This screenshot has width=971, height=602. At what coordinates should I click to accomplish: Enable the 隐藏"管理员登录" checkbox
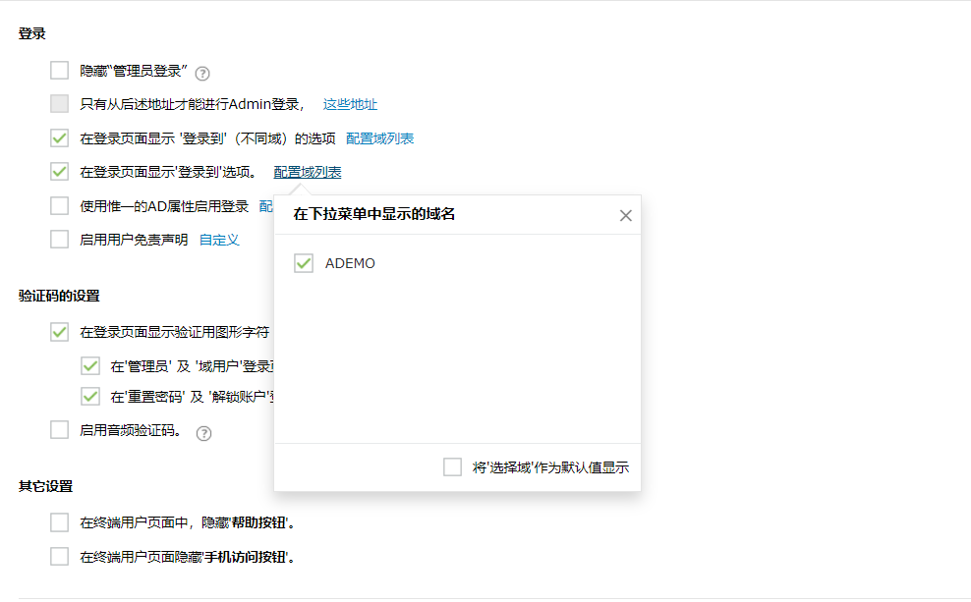click(x=58, y=71)
